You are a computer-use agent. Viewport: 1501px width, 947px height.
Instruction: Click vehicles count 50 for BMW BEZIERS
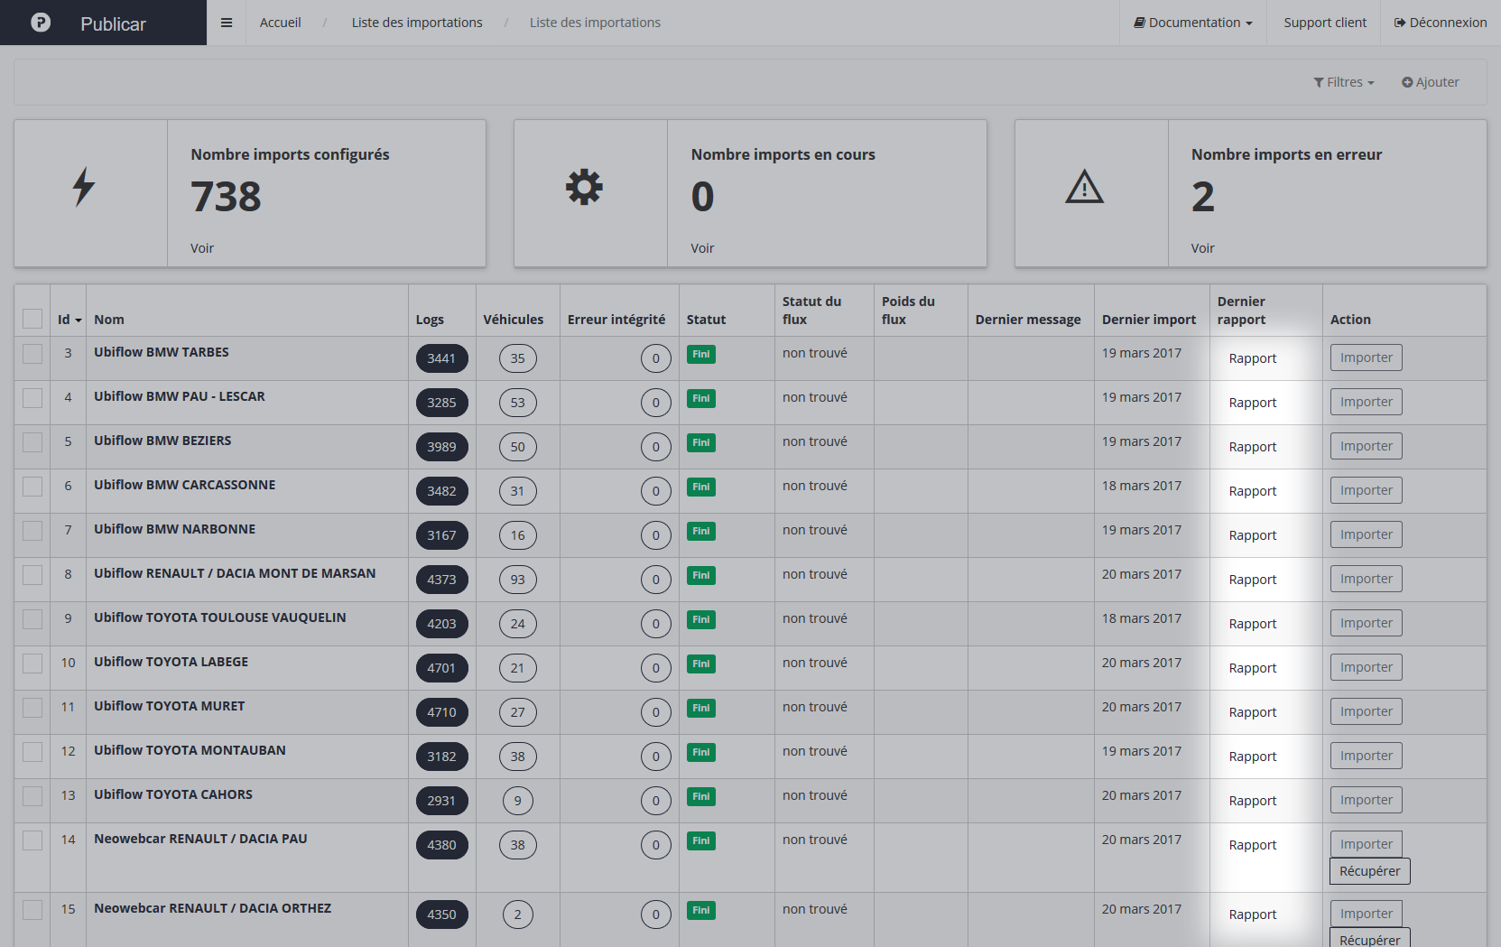pyautogui.click(x=517, y=447)
